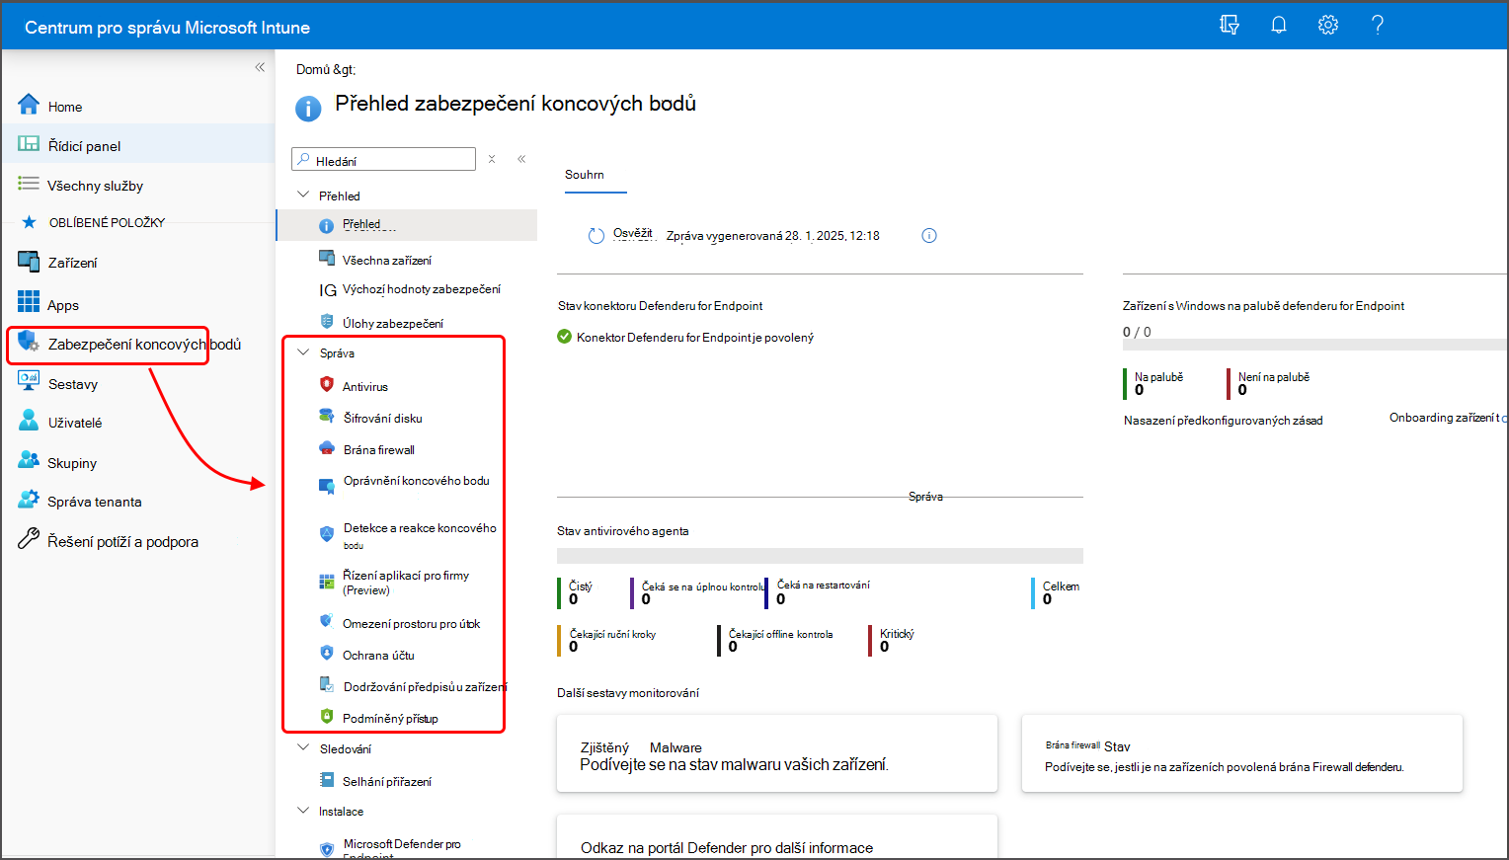1509x860 pixels.
Task: Select Přehled item in blade menu
Action: 407,225
